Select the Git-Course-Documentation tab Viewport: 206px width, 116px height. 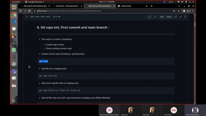pyautogui.click(x=100, y=6)
